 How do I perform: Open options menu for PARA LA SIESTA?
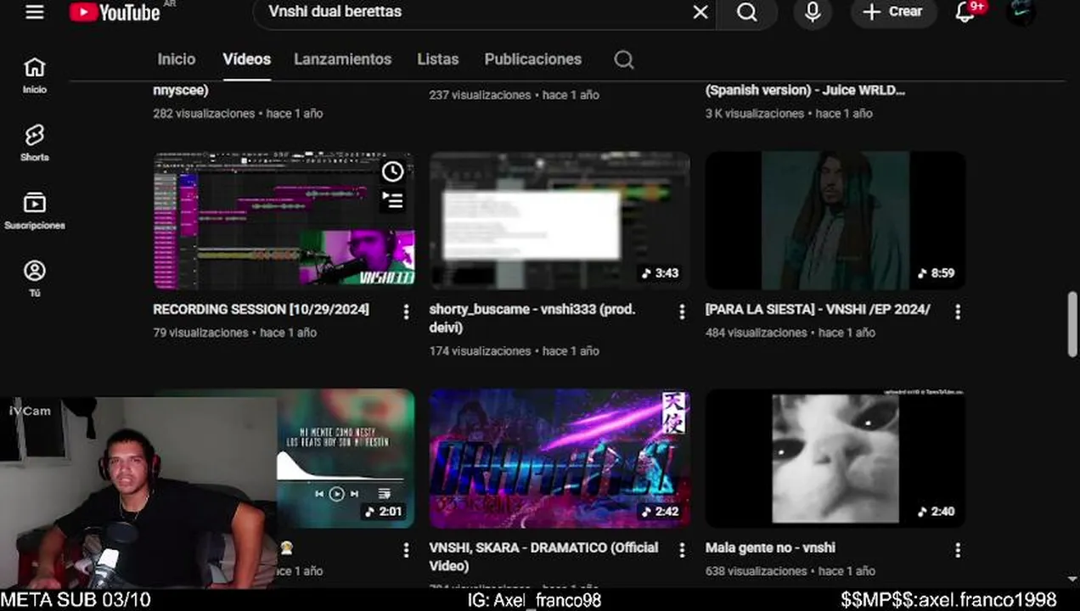[958, 311]
